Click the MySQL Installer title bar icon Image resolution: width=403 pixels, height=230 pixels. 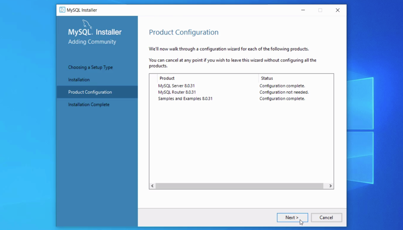pyautogui.click(x=62, y=10)
